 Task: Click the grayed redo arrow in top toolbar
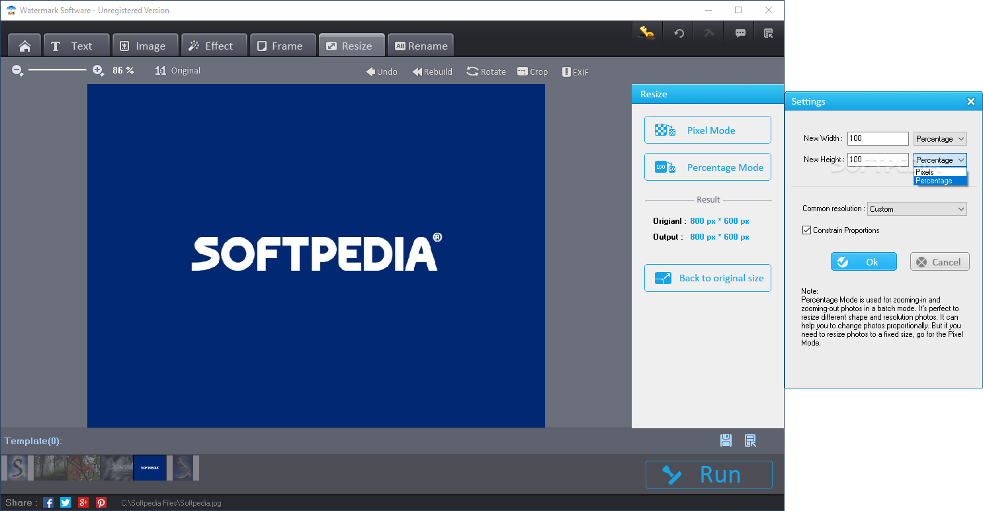(x=709, y=33)
